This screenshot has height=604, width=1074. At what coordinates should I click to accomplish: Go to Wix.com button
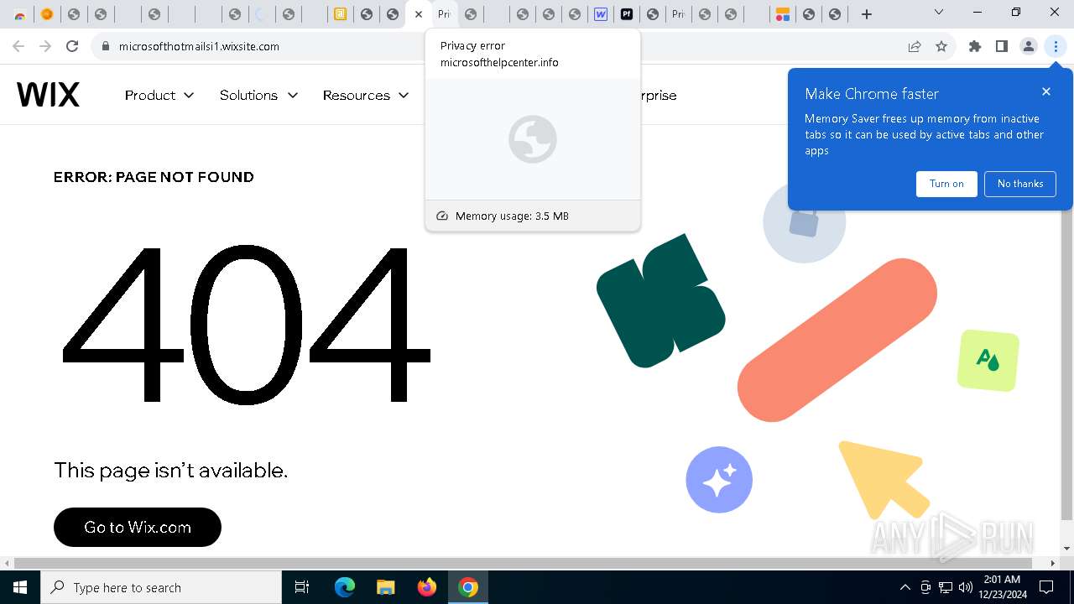point(138,527)
